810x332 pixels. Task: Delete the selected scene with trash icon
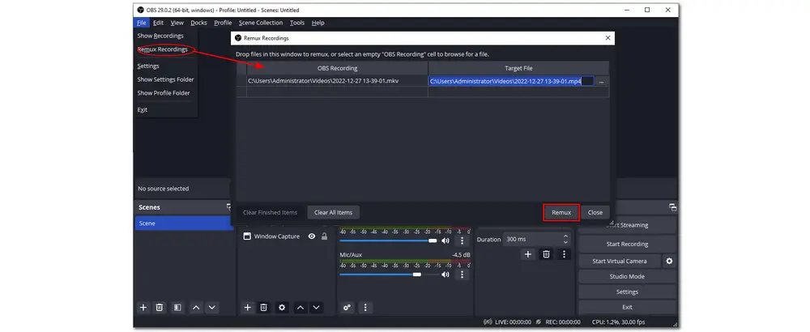point(160,308)
